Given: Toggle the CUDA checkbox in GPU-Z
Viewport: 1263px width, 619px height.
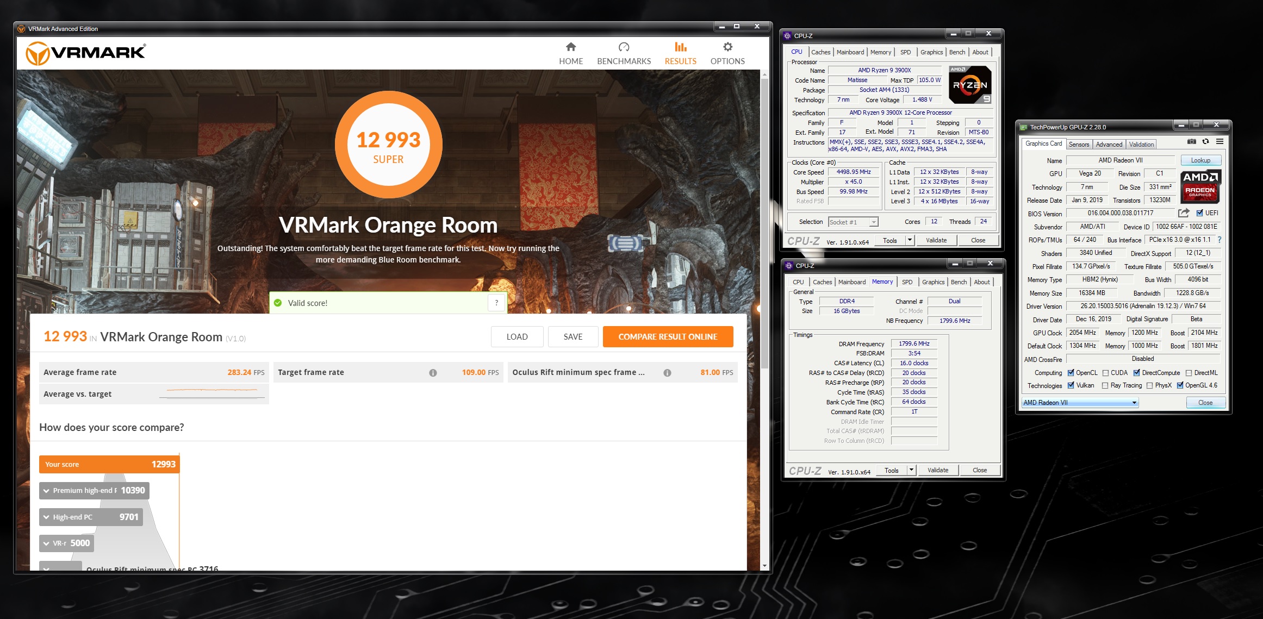Looking at the screenshot, I should point(1105,373).
